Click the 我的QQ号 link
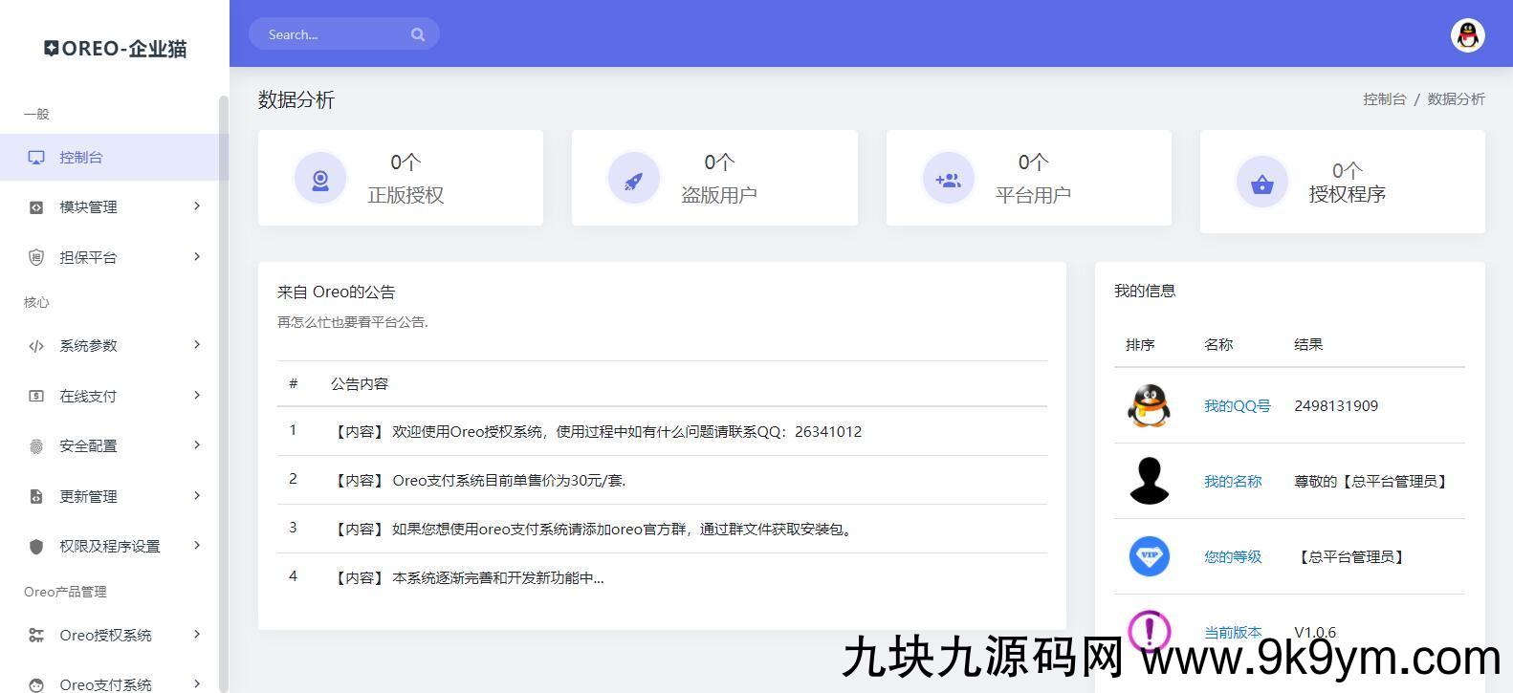This screenshot has width=1513, height=693. coord(1237,406)
